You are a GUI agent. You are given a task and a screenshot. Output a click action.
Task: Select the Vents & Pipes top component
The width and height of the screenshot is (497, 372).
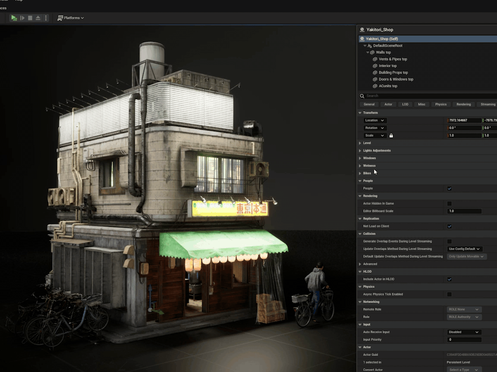[393, 59]
